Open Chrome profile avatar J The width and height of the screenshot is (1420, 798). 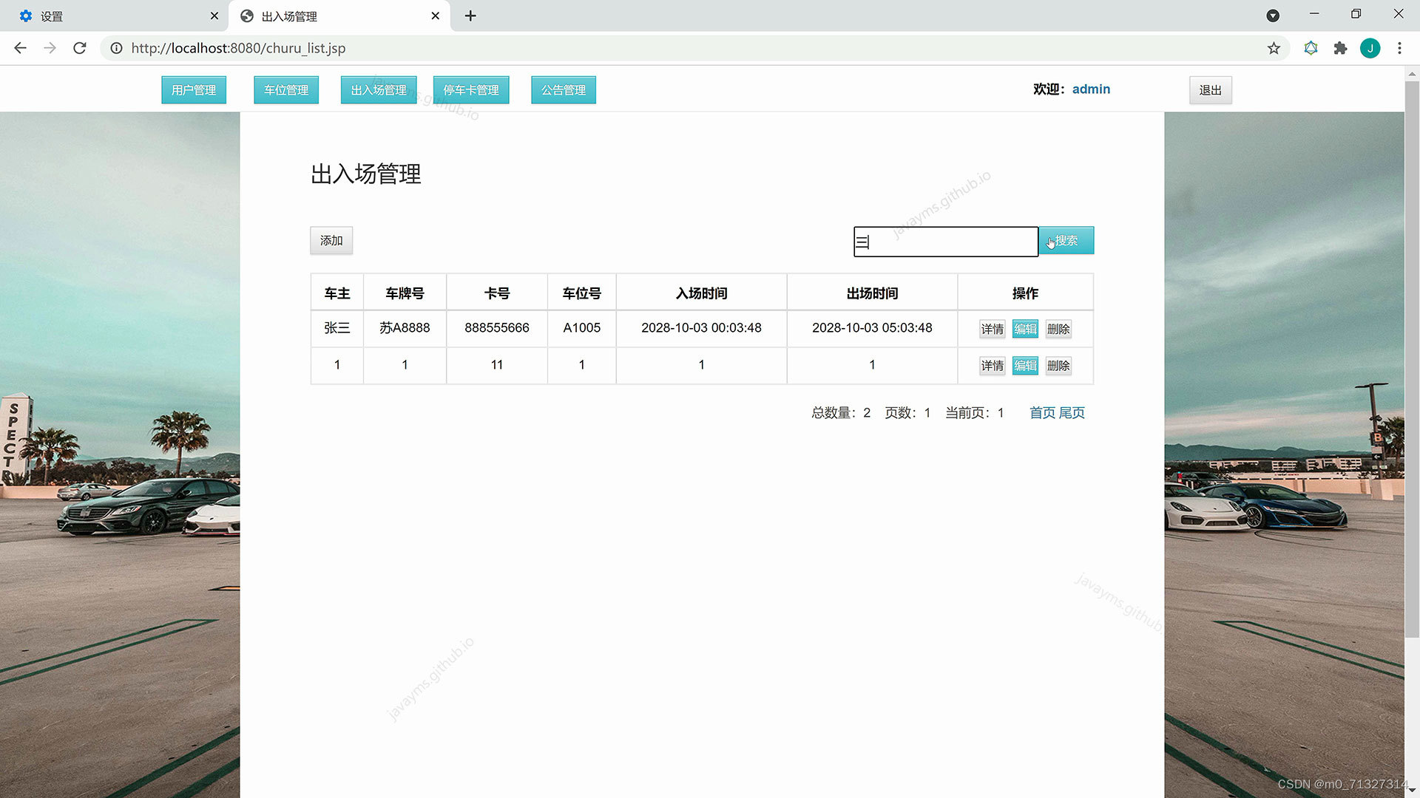click(x=1370, y=48)
